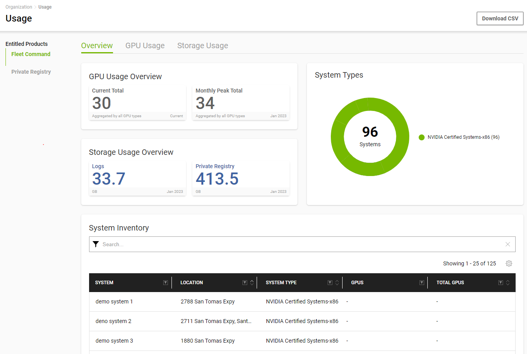The image size is (527, 354).
Task: Open filter icon on TOTAL GPUS column
Action: pos(501,283)
